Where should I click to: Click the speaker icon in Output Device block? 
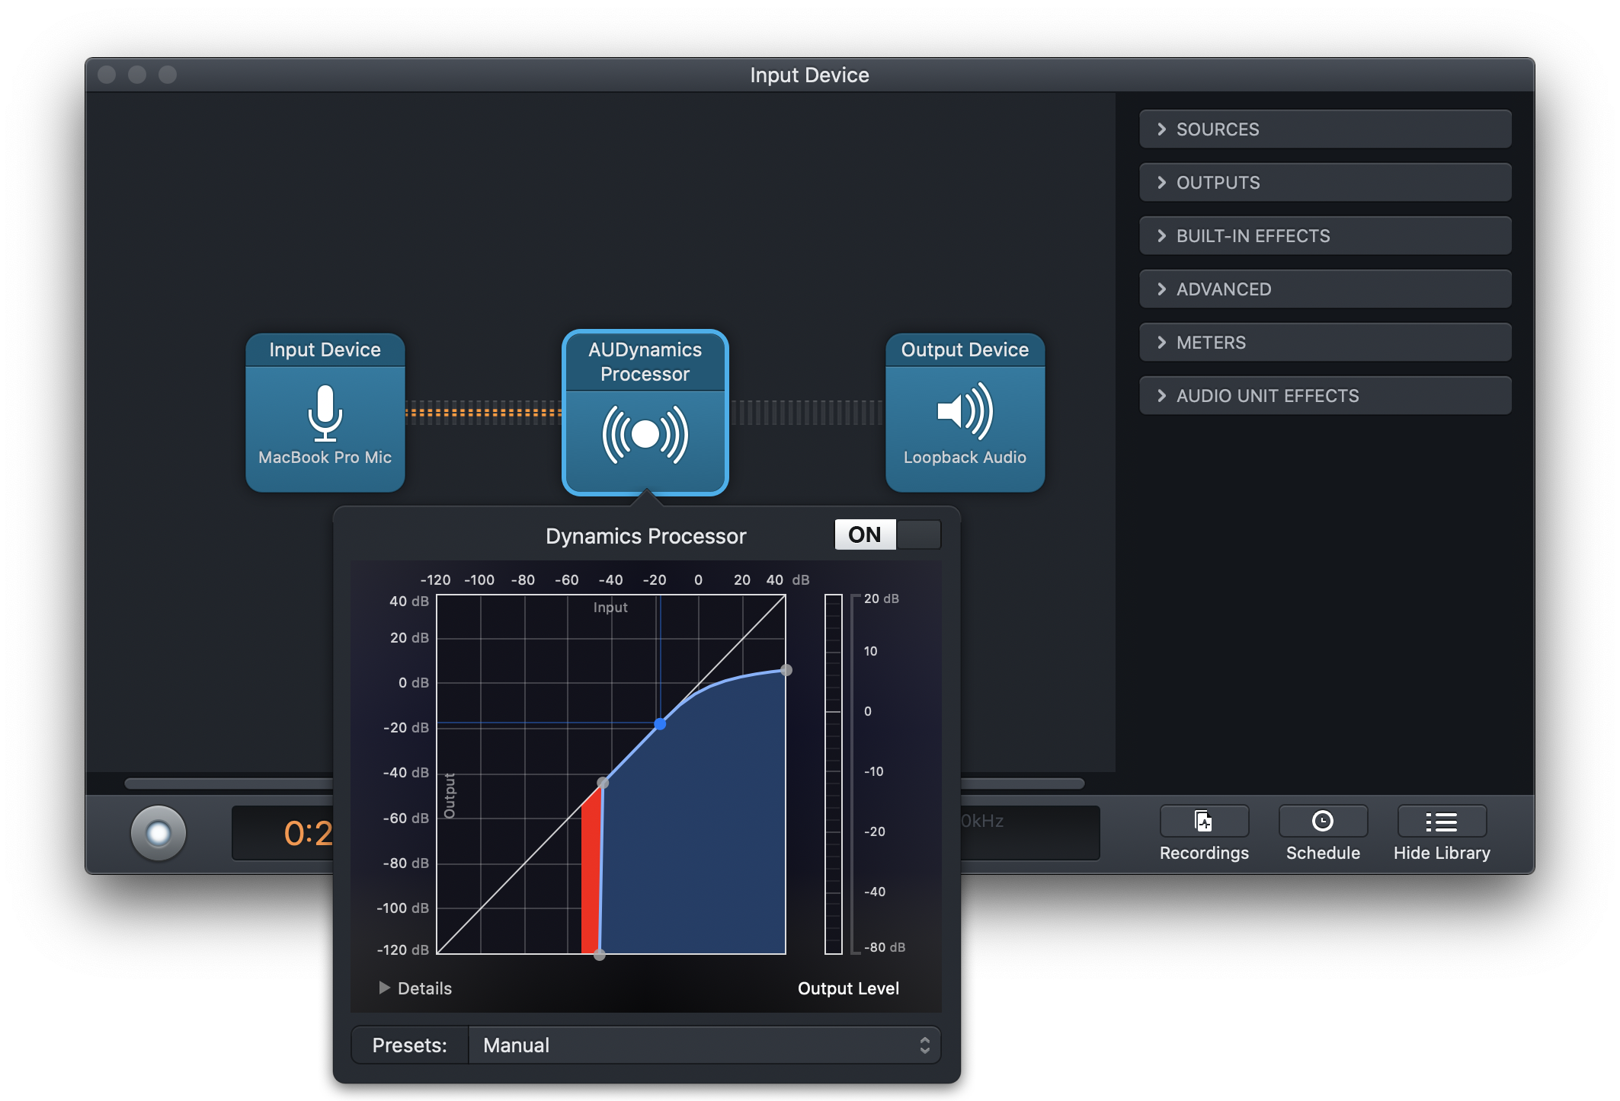pyautogui.click(x=965, y=411)
